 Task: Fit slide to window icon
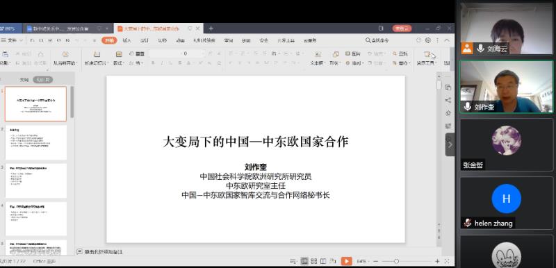click(446, 261)
